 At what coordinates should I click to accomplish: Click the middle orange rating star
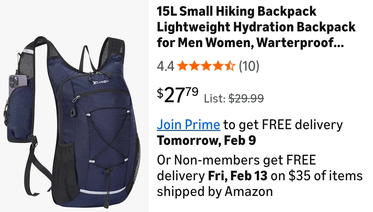tap(206, 66)
